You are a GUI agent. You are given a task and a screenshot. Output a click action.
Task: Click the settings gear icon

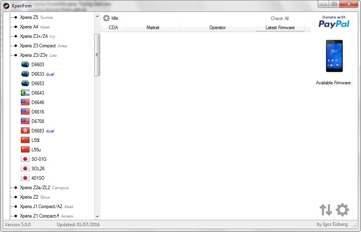pyautogui.click(x=342, y=210)
